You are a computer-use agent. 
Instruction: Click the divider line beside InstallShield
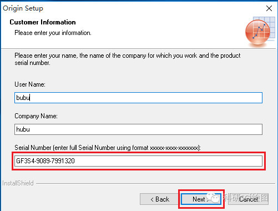[156, 184]
